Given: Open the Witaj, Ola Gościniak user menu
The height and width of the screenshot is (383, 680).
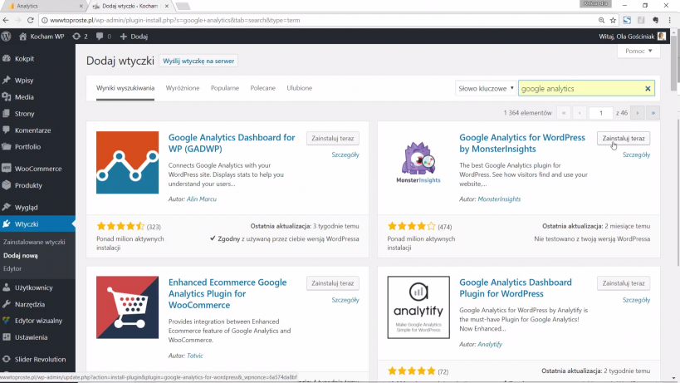Looking at the screenshot, I should point(632,37).
